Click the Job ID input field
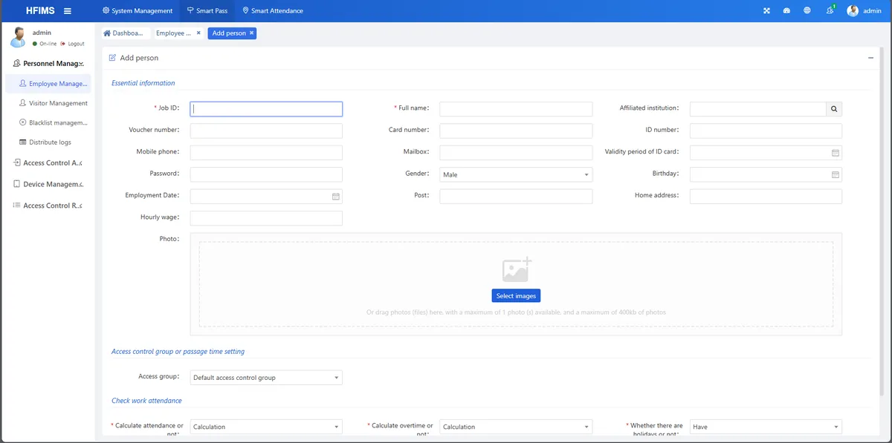The width and height of the screenshot is (892, 443). [266, 109]
